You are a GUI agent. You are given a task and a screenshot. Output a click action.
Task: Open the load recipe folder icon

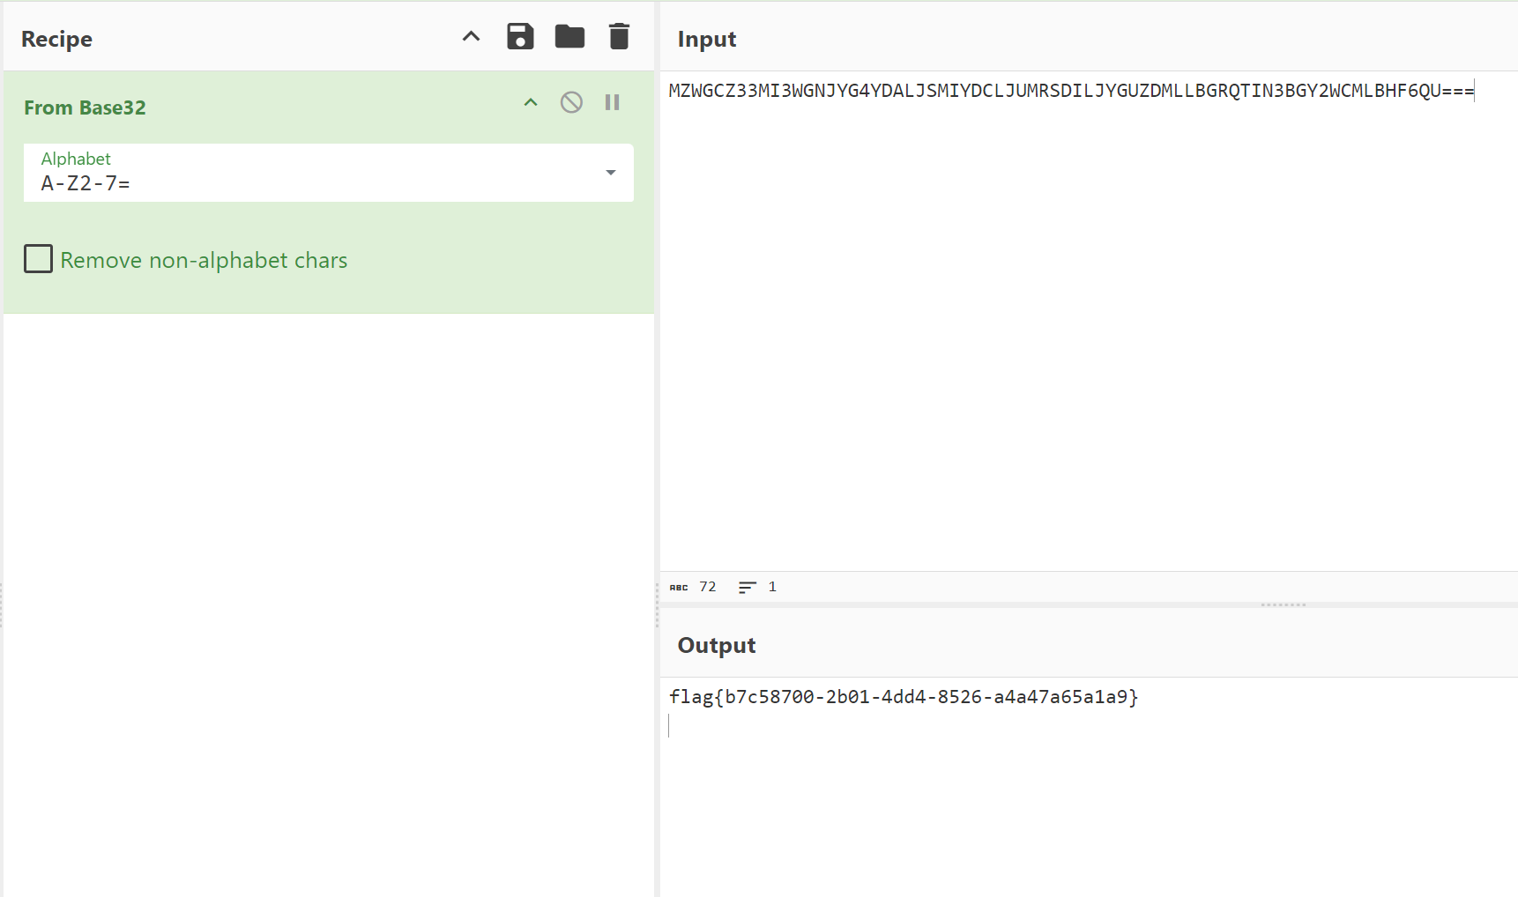point(569,37)
